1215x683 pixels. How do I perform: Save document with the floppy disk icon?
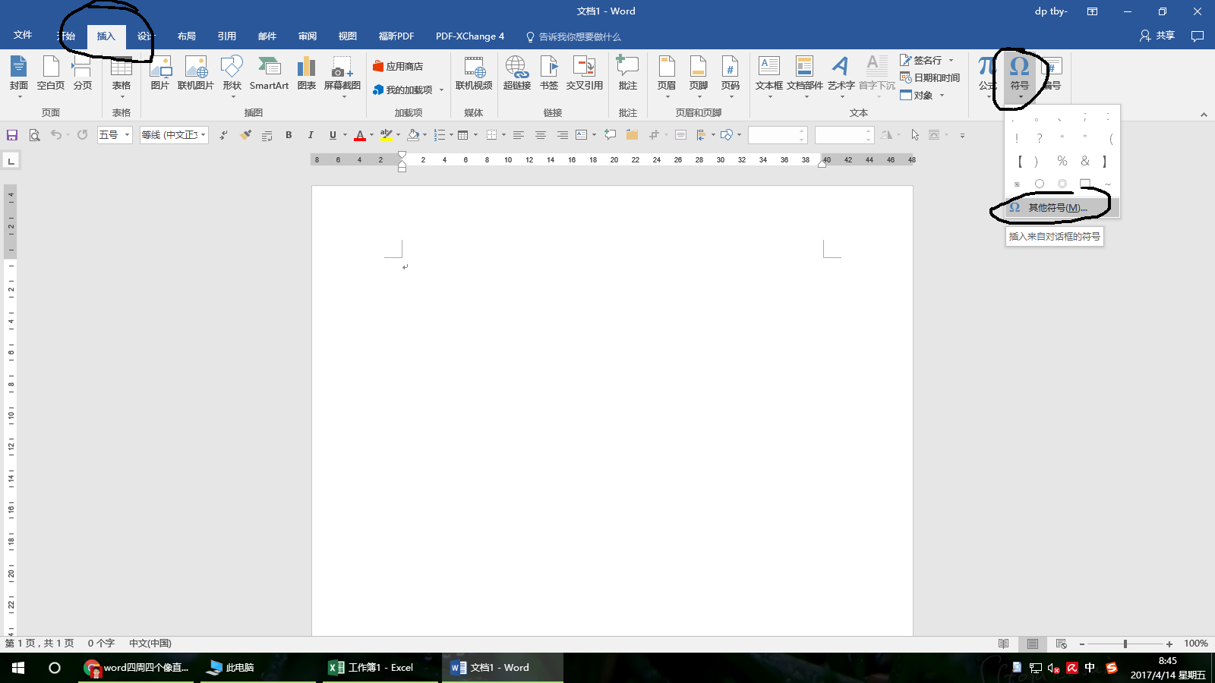tap(12, 135)
